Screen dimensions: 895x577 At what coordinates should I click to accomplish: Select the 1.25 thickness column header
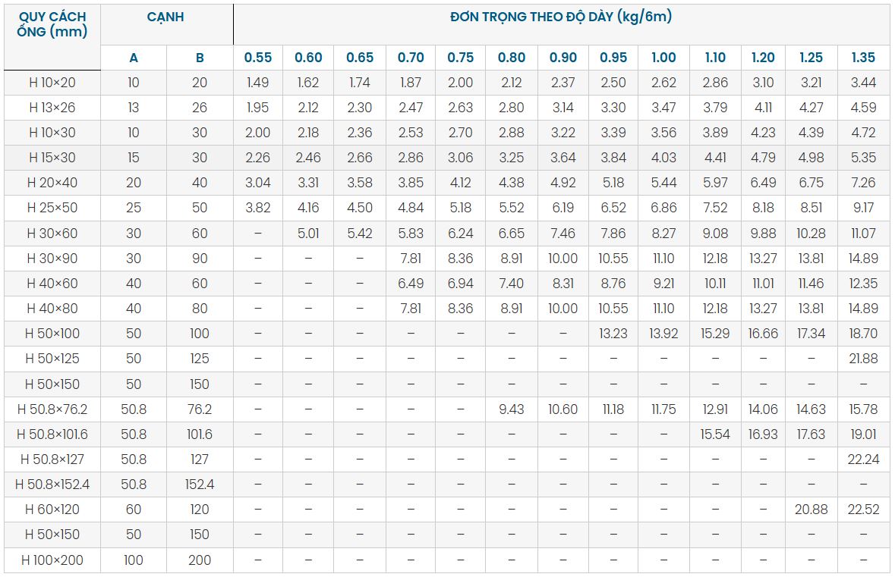point(811,58)
